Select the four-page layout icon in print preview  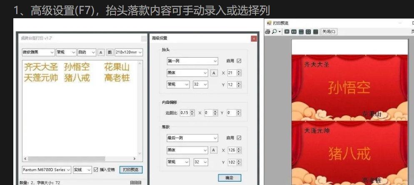coord(308,32)
